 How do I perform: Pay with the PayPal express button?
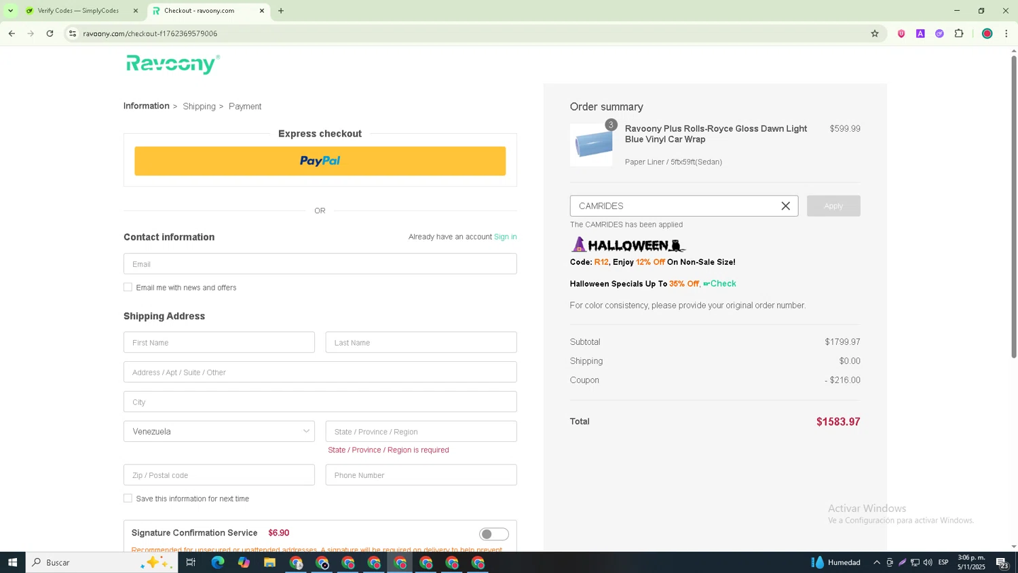click(x=320, y=161)
